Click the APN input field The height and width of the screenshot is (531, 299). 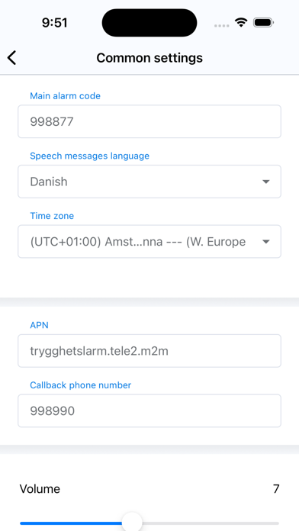(x=149, y=351)
